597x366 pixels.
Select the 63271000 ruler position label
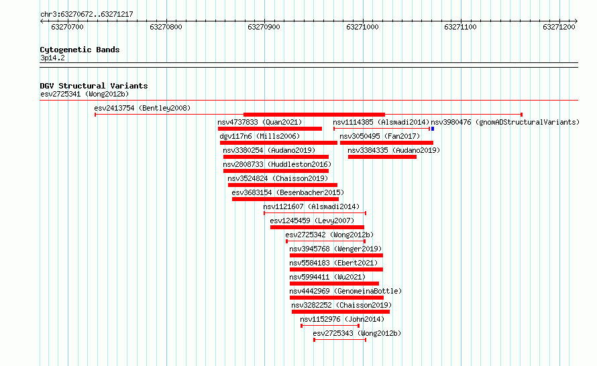coord(362,27)
